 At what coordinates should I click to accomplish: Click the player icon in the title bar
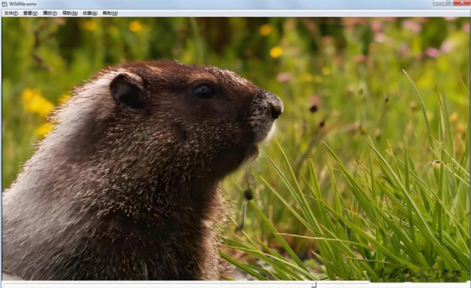(4, 4)
